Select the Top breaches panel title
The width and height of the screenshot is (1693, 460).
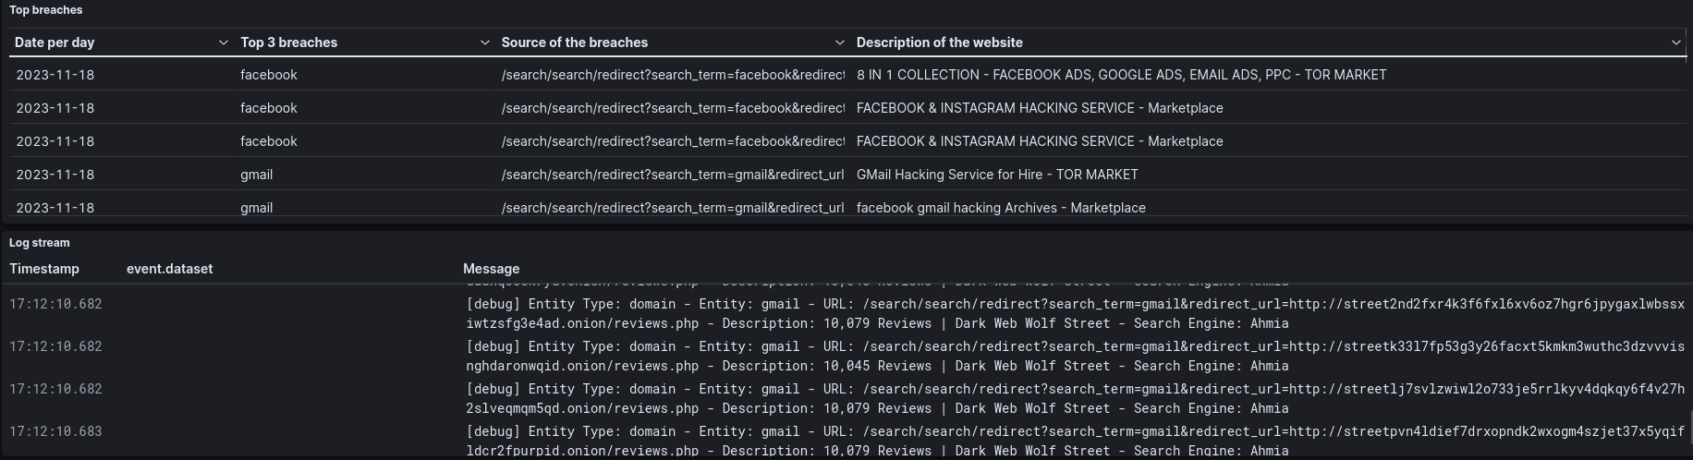click(x=45, y=10)
